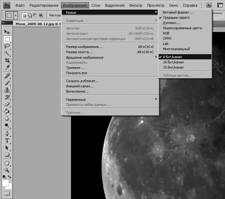Viewport: 225px width, 199px height.
Task: Toggle Quick Mask mode at toolbar bottom
Action: click(7, 193)
